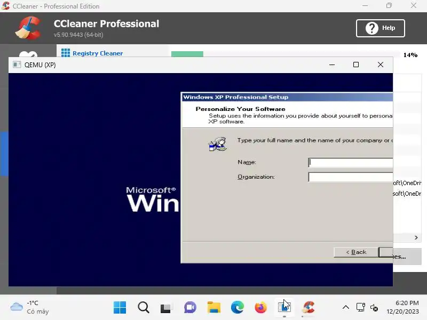
Task: Launch Microsoft Edge from the taskbar
Action: tap(237, 308)
